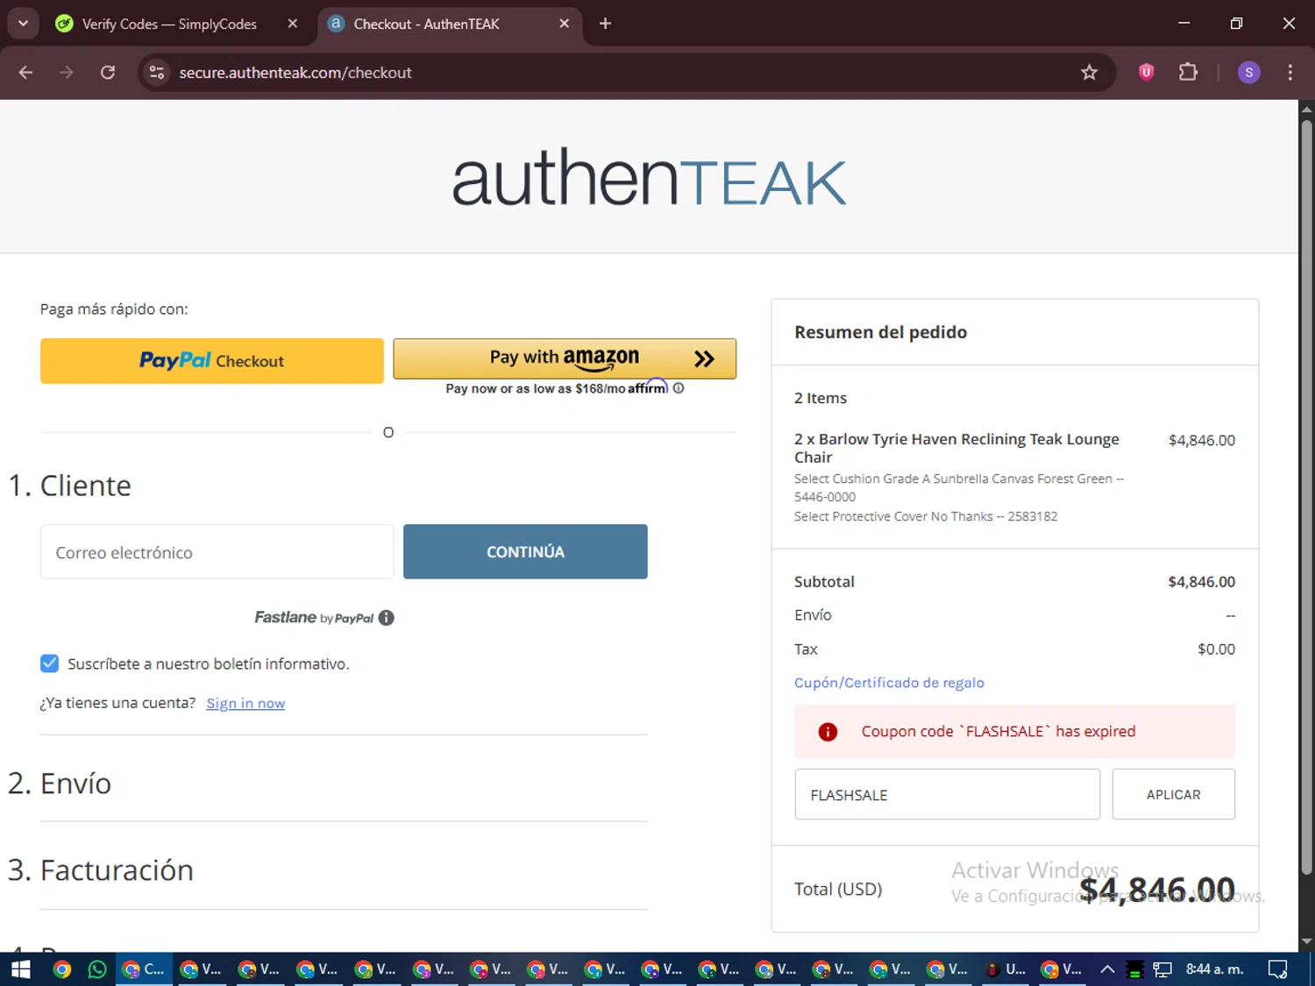
Task: Click the 3. Facturación section heading
Action: pos(101,870)
